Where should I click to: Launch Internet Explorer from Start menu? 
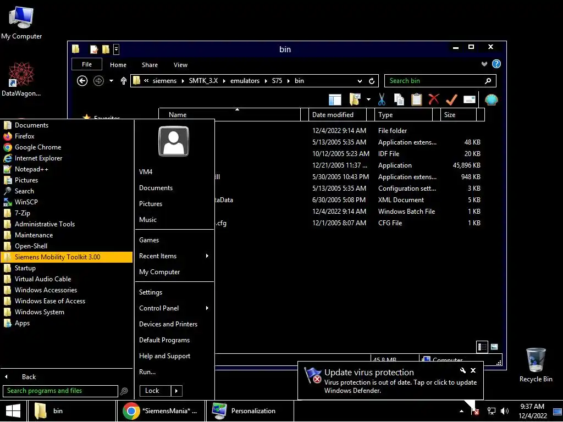point(67,158)
